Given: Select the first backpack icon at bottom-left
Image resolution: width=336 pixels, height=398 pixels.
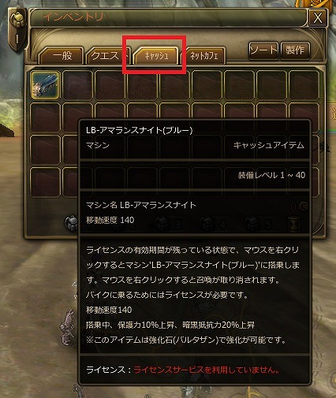Looking at the screenshot, I should [72, 224].
